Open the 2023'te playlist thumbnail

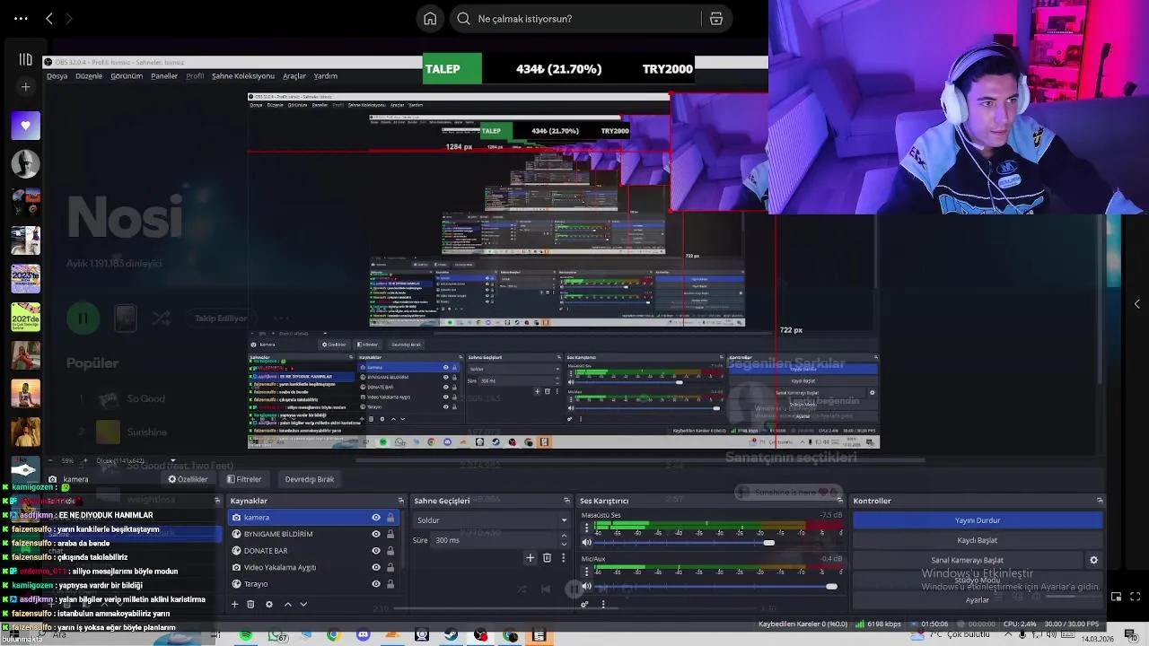[x=25, y=279]
